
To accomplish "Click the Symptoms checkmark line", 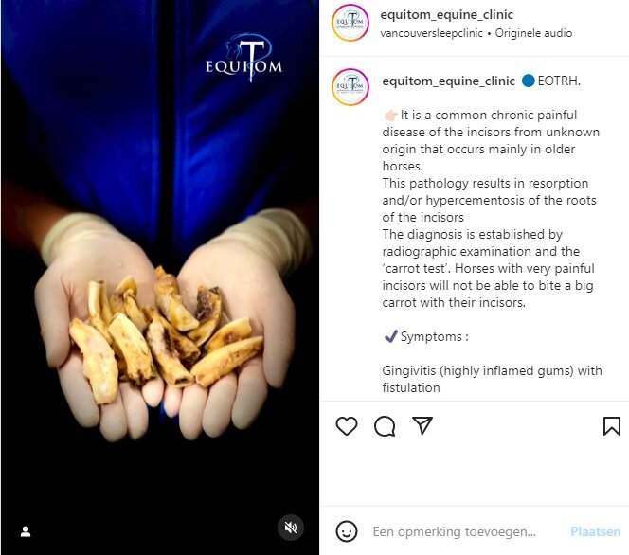I will [426, 336].
